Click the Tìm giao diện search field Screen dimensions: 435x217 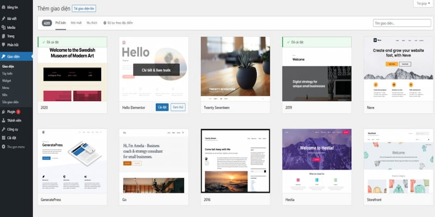click(x=401, y=23)
